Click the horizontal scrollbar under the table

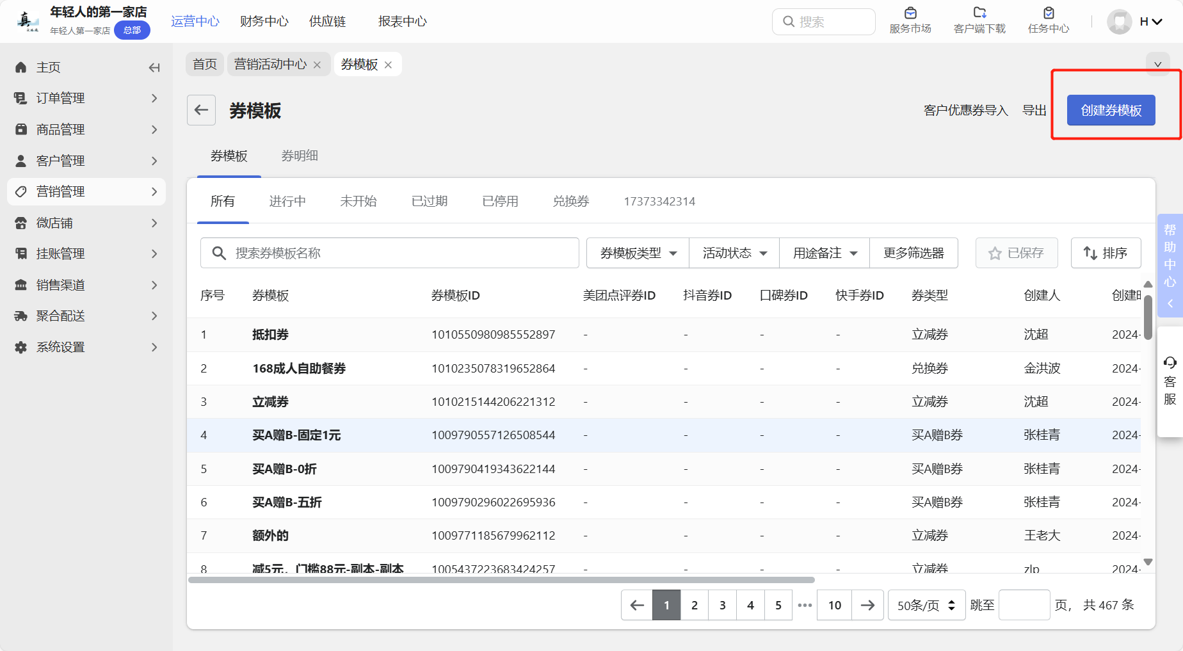pos(501,580)
